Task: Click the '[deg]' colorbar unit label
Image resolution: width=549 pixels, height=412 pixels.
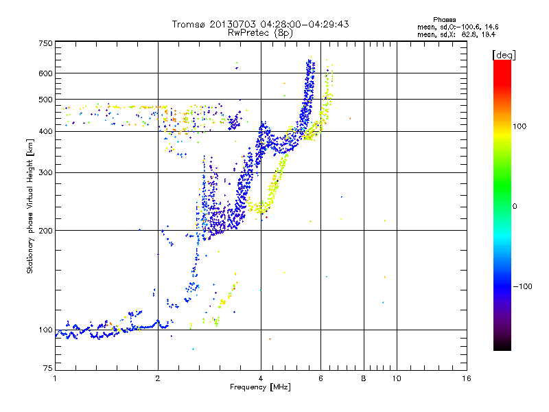Action: pos(504,56)
